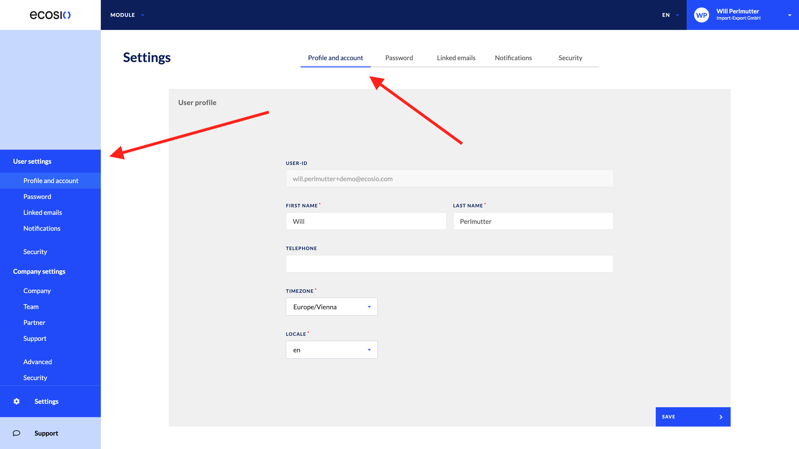This screenshot has height=449, width=799.
Task: Focus the Telephone field
Action: [x=449, y=264]
